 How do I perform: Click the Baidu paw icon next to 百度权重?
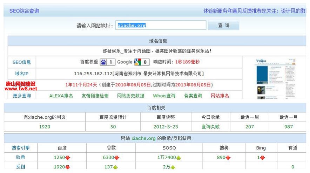tap(103, 62)
